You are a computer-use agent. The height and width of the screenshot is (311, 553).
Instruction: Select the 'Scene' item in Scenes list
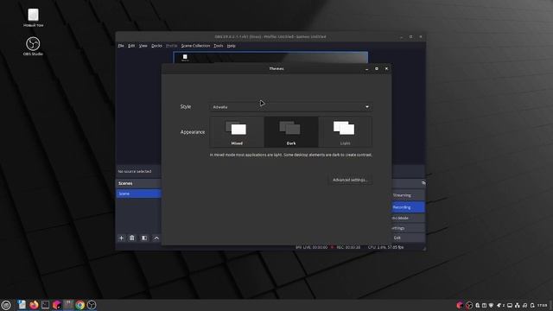138,194
